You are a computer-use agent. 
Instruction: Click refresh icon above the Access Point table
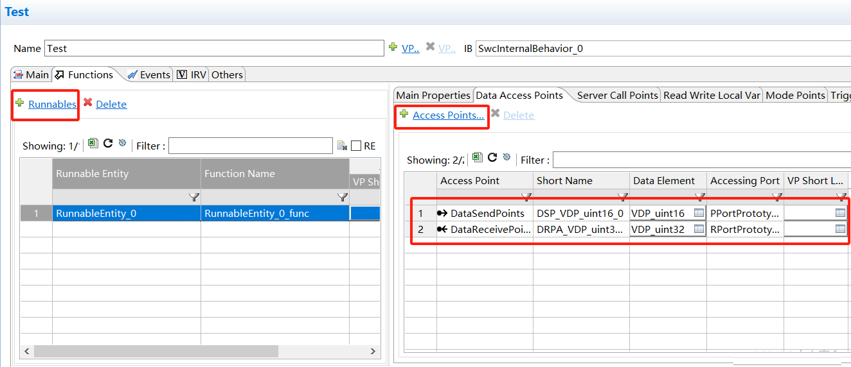(x=492, y=157)
